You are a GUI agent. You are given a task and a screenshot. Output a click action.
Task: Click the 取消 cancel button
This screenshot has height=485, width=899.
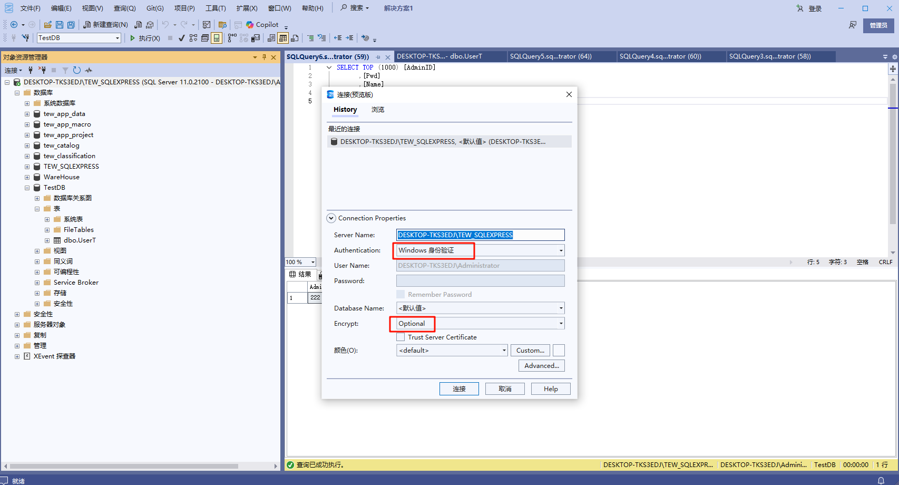(505, 389)
